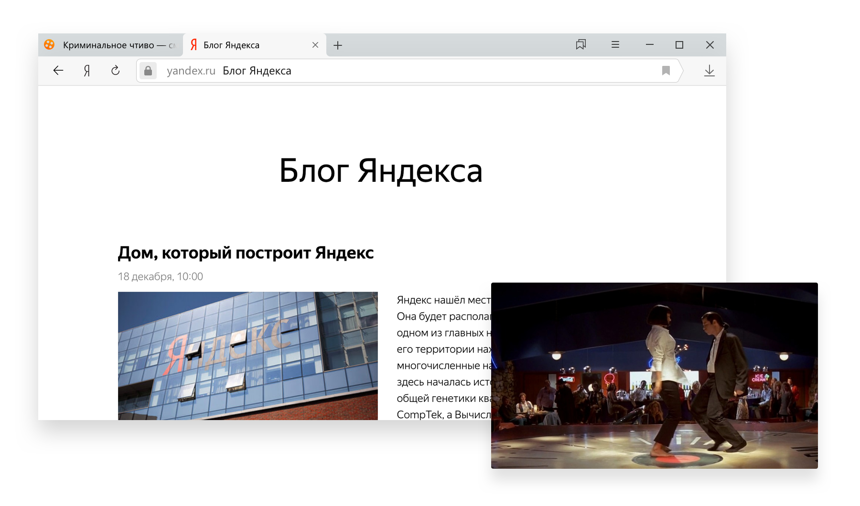Open the Yandex home button
Screen dimensions: 860x506
(87, 71)
